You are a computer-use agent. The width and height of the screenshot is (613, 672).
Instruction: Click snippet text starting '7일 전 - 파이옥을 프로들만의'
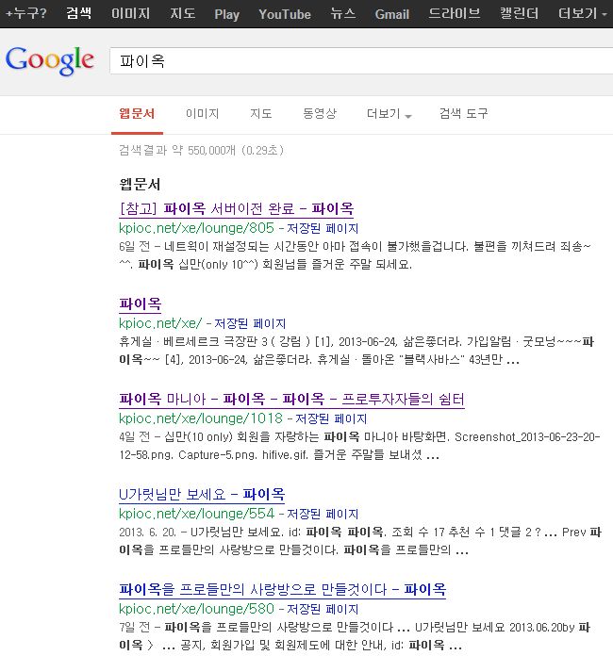tap(355, 636)
